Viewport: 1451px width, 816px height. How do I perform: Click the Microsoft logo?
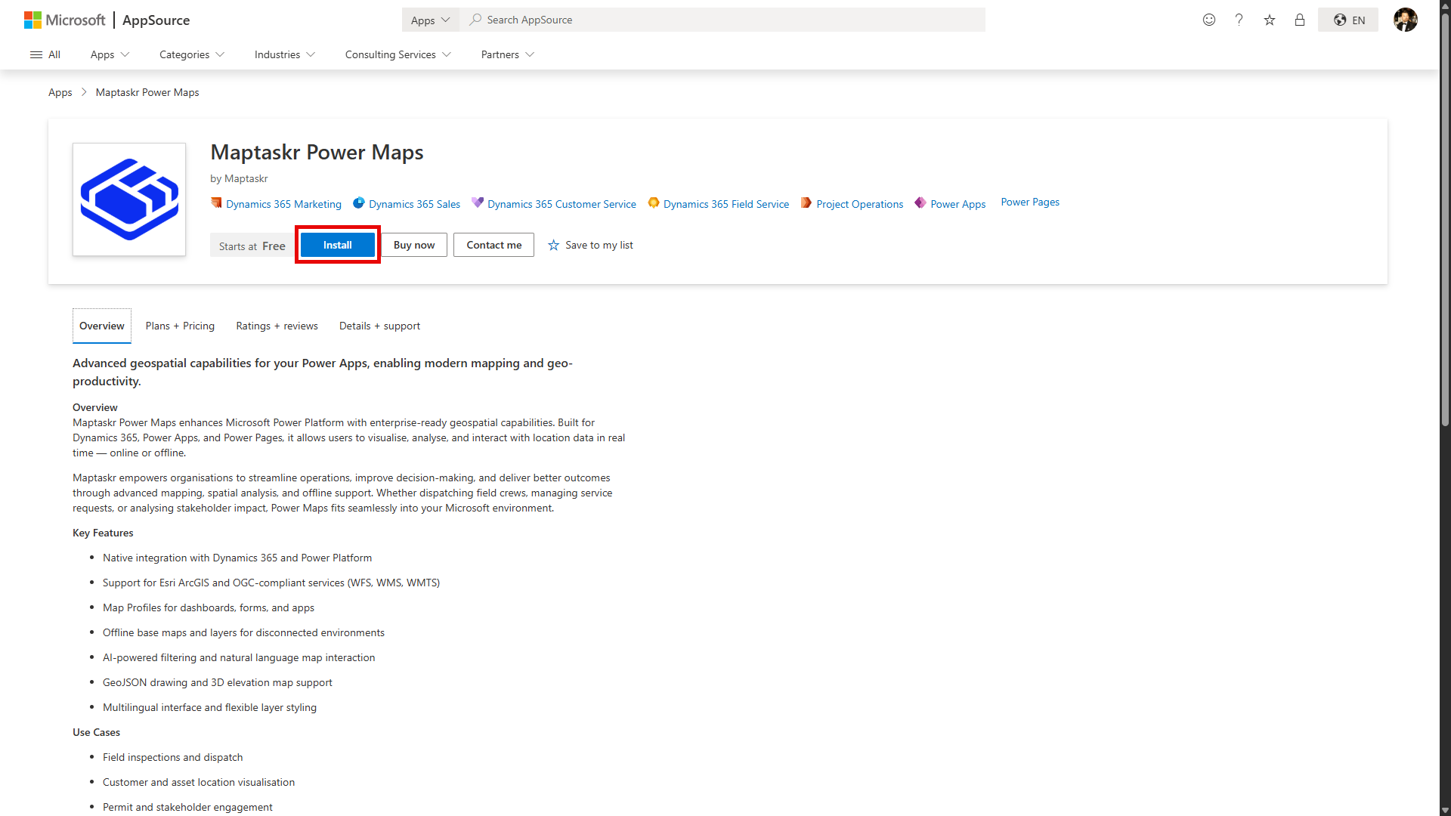click(64, 20)
